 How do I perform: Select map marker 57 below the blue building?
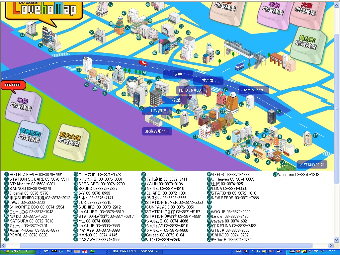(x=155, y=53)
